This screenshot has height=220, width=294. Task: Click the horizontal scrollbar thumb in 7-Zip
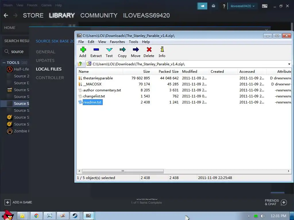click(x=123, y=171)
